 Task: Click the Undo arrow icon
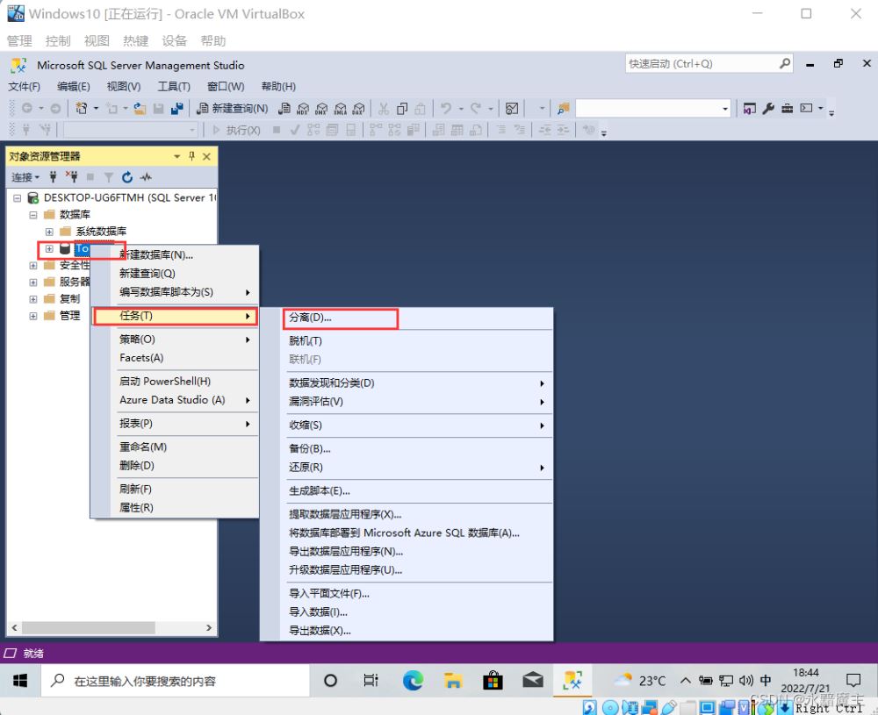tap(446, 108)
